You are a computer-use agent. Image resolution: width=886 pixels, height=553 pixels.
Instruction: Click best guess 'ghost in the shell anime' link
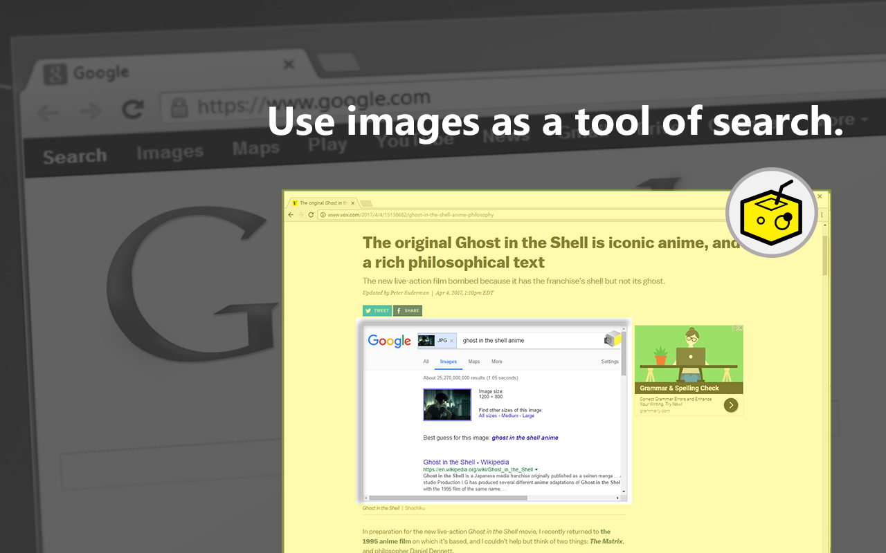[x=525, y=438]
